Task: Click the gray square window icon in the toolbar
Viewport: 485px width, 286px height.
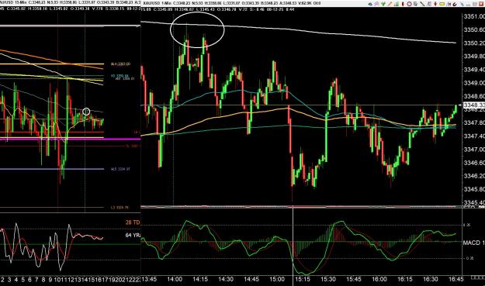Action: (474, 4)
